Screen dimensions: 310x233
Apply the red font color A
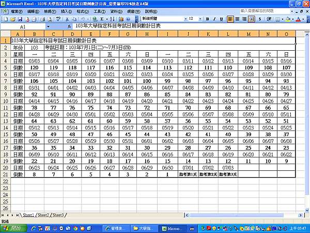tap(299, 19)
